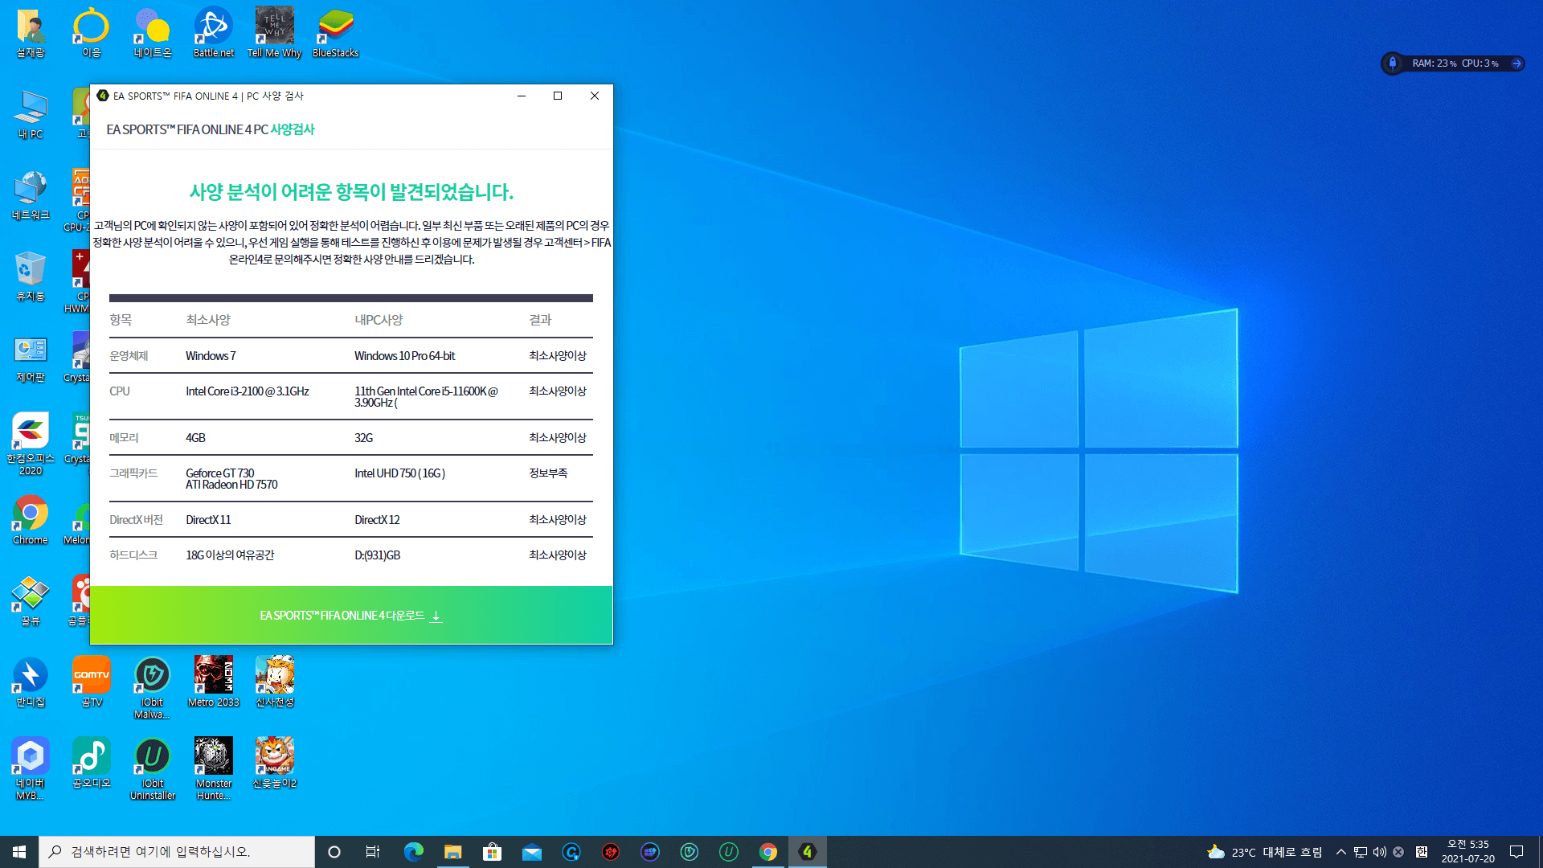The image size is (1543, 868).
Task: Open the Mail app from the taskbar
Action: pos(531,852)
